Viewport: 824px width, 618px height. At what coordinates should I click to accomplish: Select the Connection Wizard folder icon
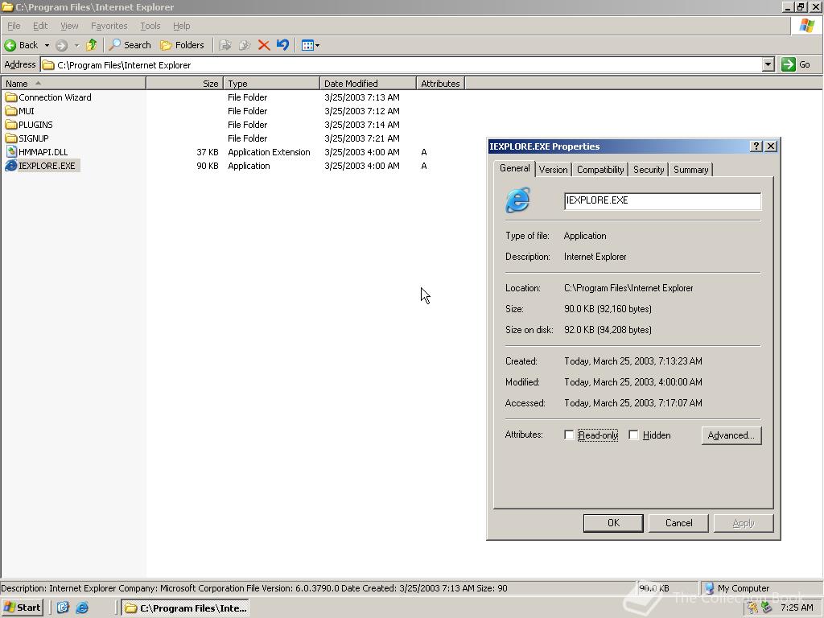[x=11, y=97]
